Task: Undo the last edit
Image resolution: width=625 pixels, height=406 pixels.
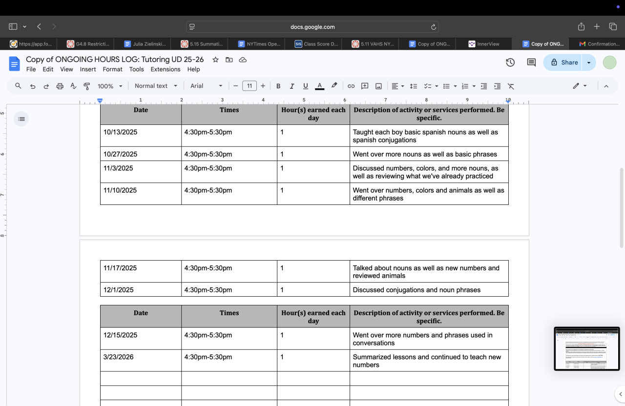Action: [33, 86]
